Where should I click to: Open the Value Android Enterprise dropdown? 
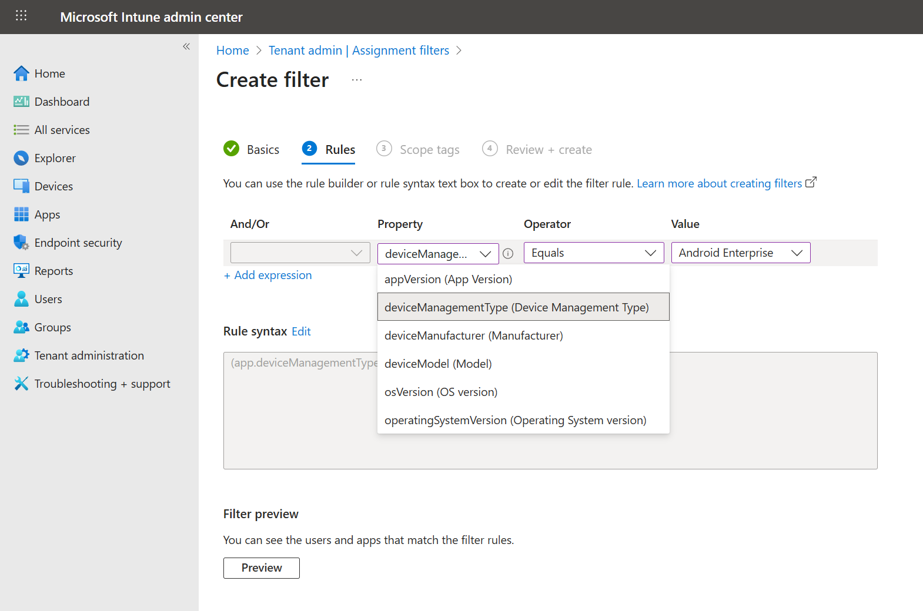coord(741,253)
